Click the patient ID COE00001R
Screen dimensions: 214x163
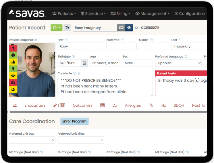(x=150, y=28)
